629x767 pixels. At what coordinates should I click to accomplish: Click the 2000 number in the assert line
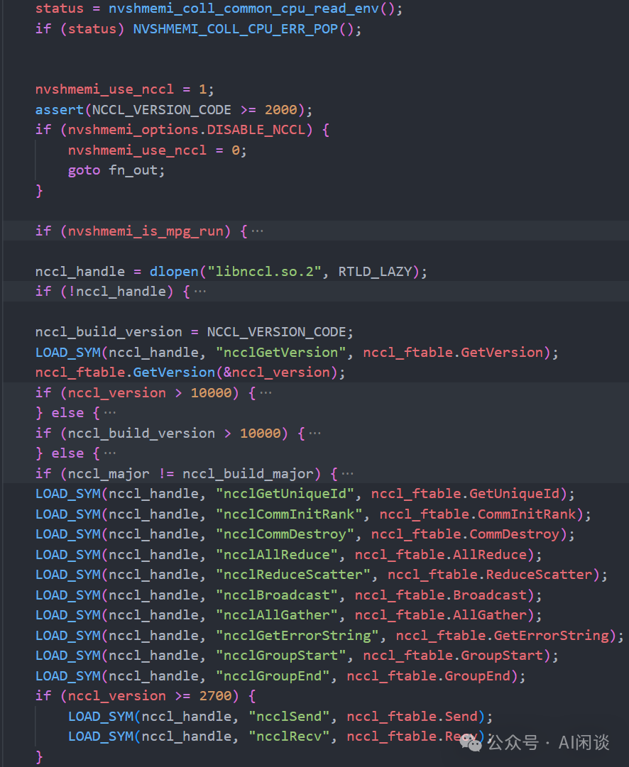pyautogui.click(x=280, y=109)
